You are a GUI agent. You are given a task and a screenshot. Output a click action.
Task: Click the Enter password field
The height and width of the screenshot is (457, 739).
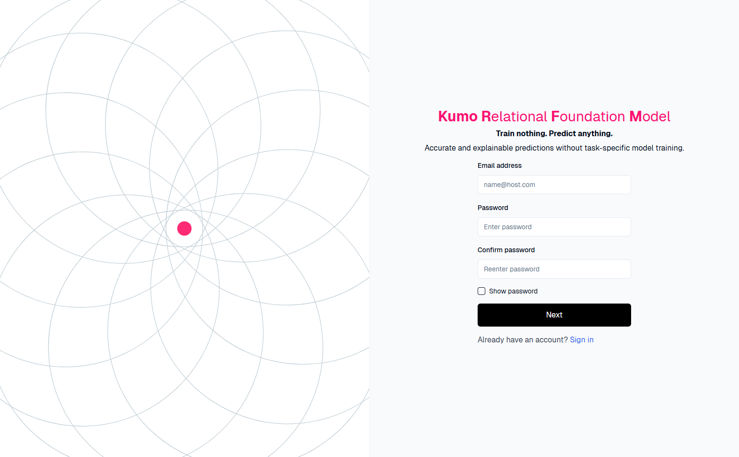click(x=554, y=227)
